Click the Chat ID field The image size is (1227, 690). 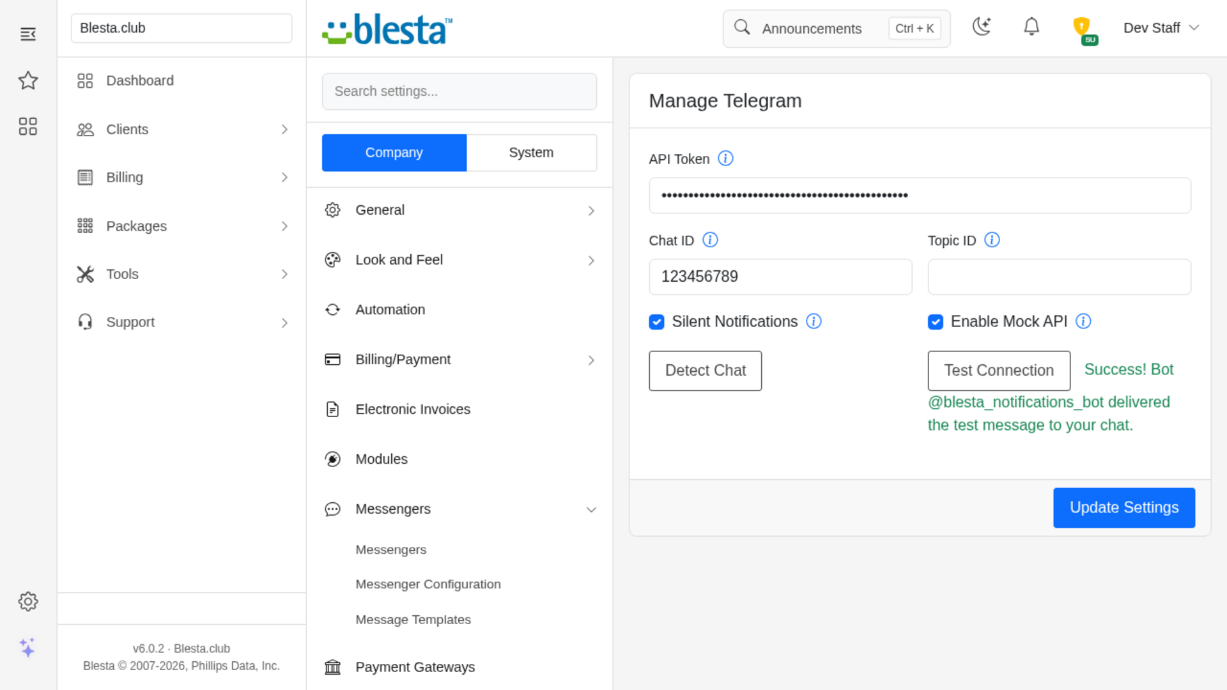click(x=780, y=277)
